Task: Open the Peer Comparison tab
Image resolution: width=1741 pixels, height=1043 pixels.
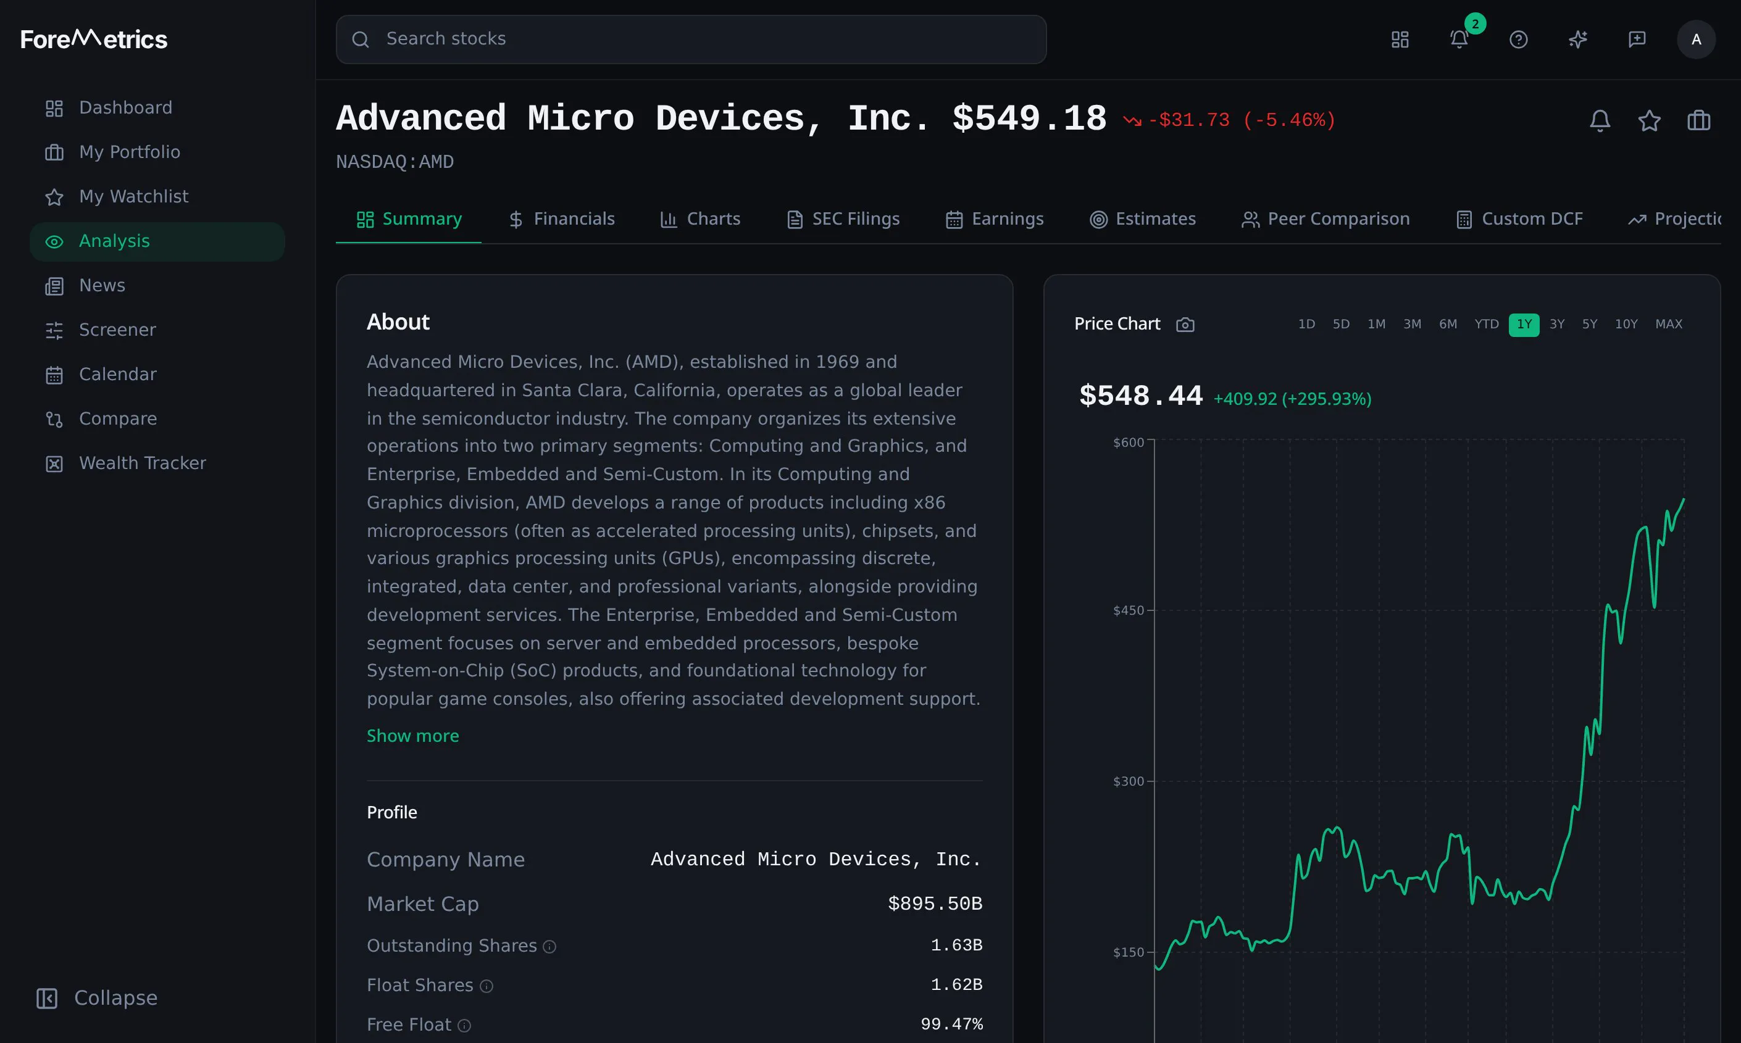Action: 1325,219
